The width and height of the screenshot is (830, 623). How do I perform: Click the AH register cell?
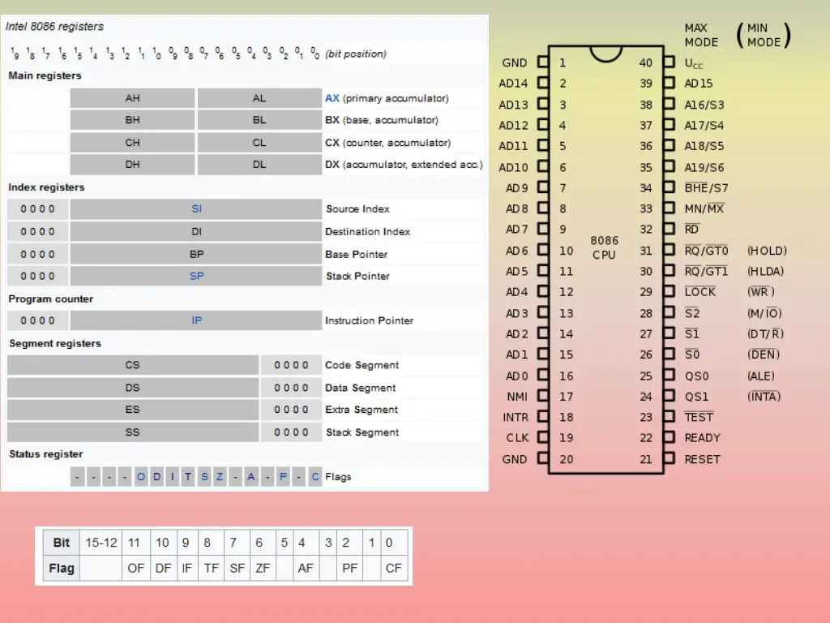[132, 98]
